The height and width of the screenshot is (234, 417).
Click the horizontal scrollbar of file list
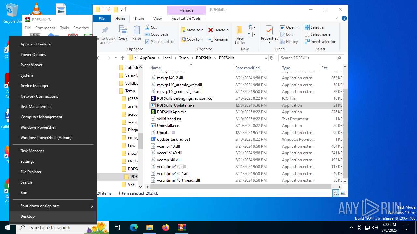[x=240, y=187]
